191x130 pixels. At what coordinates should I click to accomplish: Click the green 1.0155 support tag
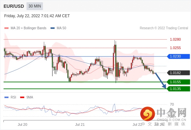coord(178,82)
